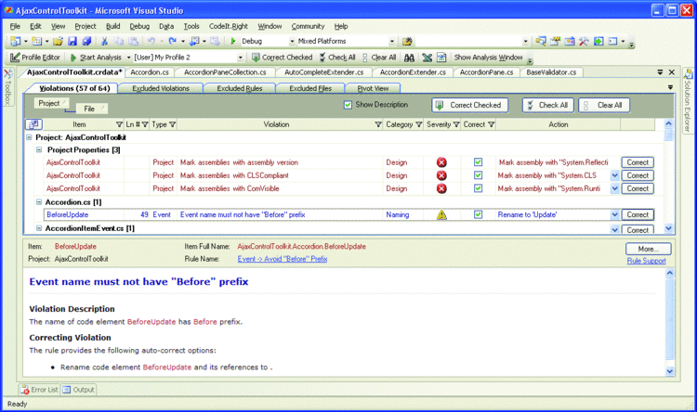Click the Redo arrow icon
This screenshot has width=697, height=412.
[173, 41]
